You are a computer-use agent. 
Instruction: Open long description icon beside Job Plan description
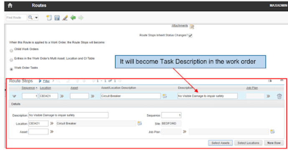[273, 132]
